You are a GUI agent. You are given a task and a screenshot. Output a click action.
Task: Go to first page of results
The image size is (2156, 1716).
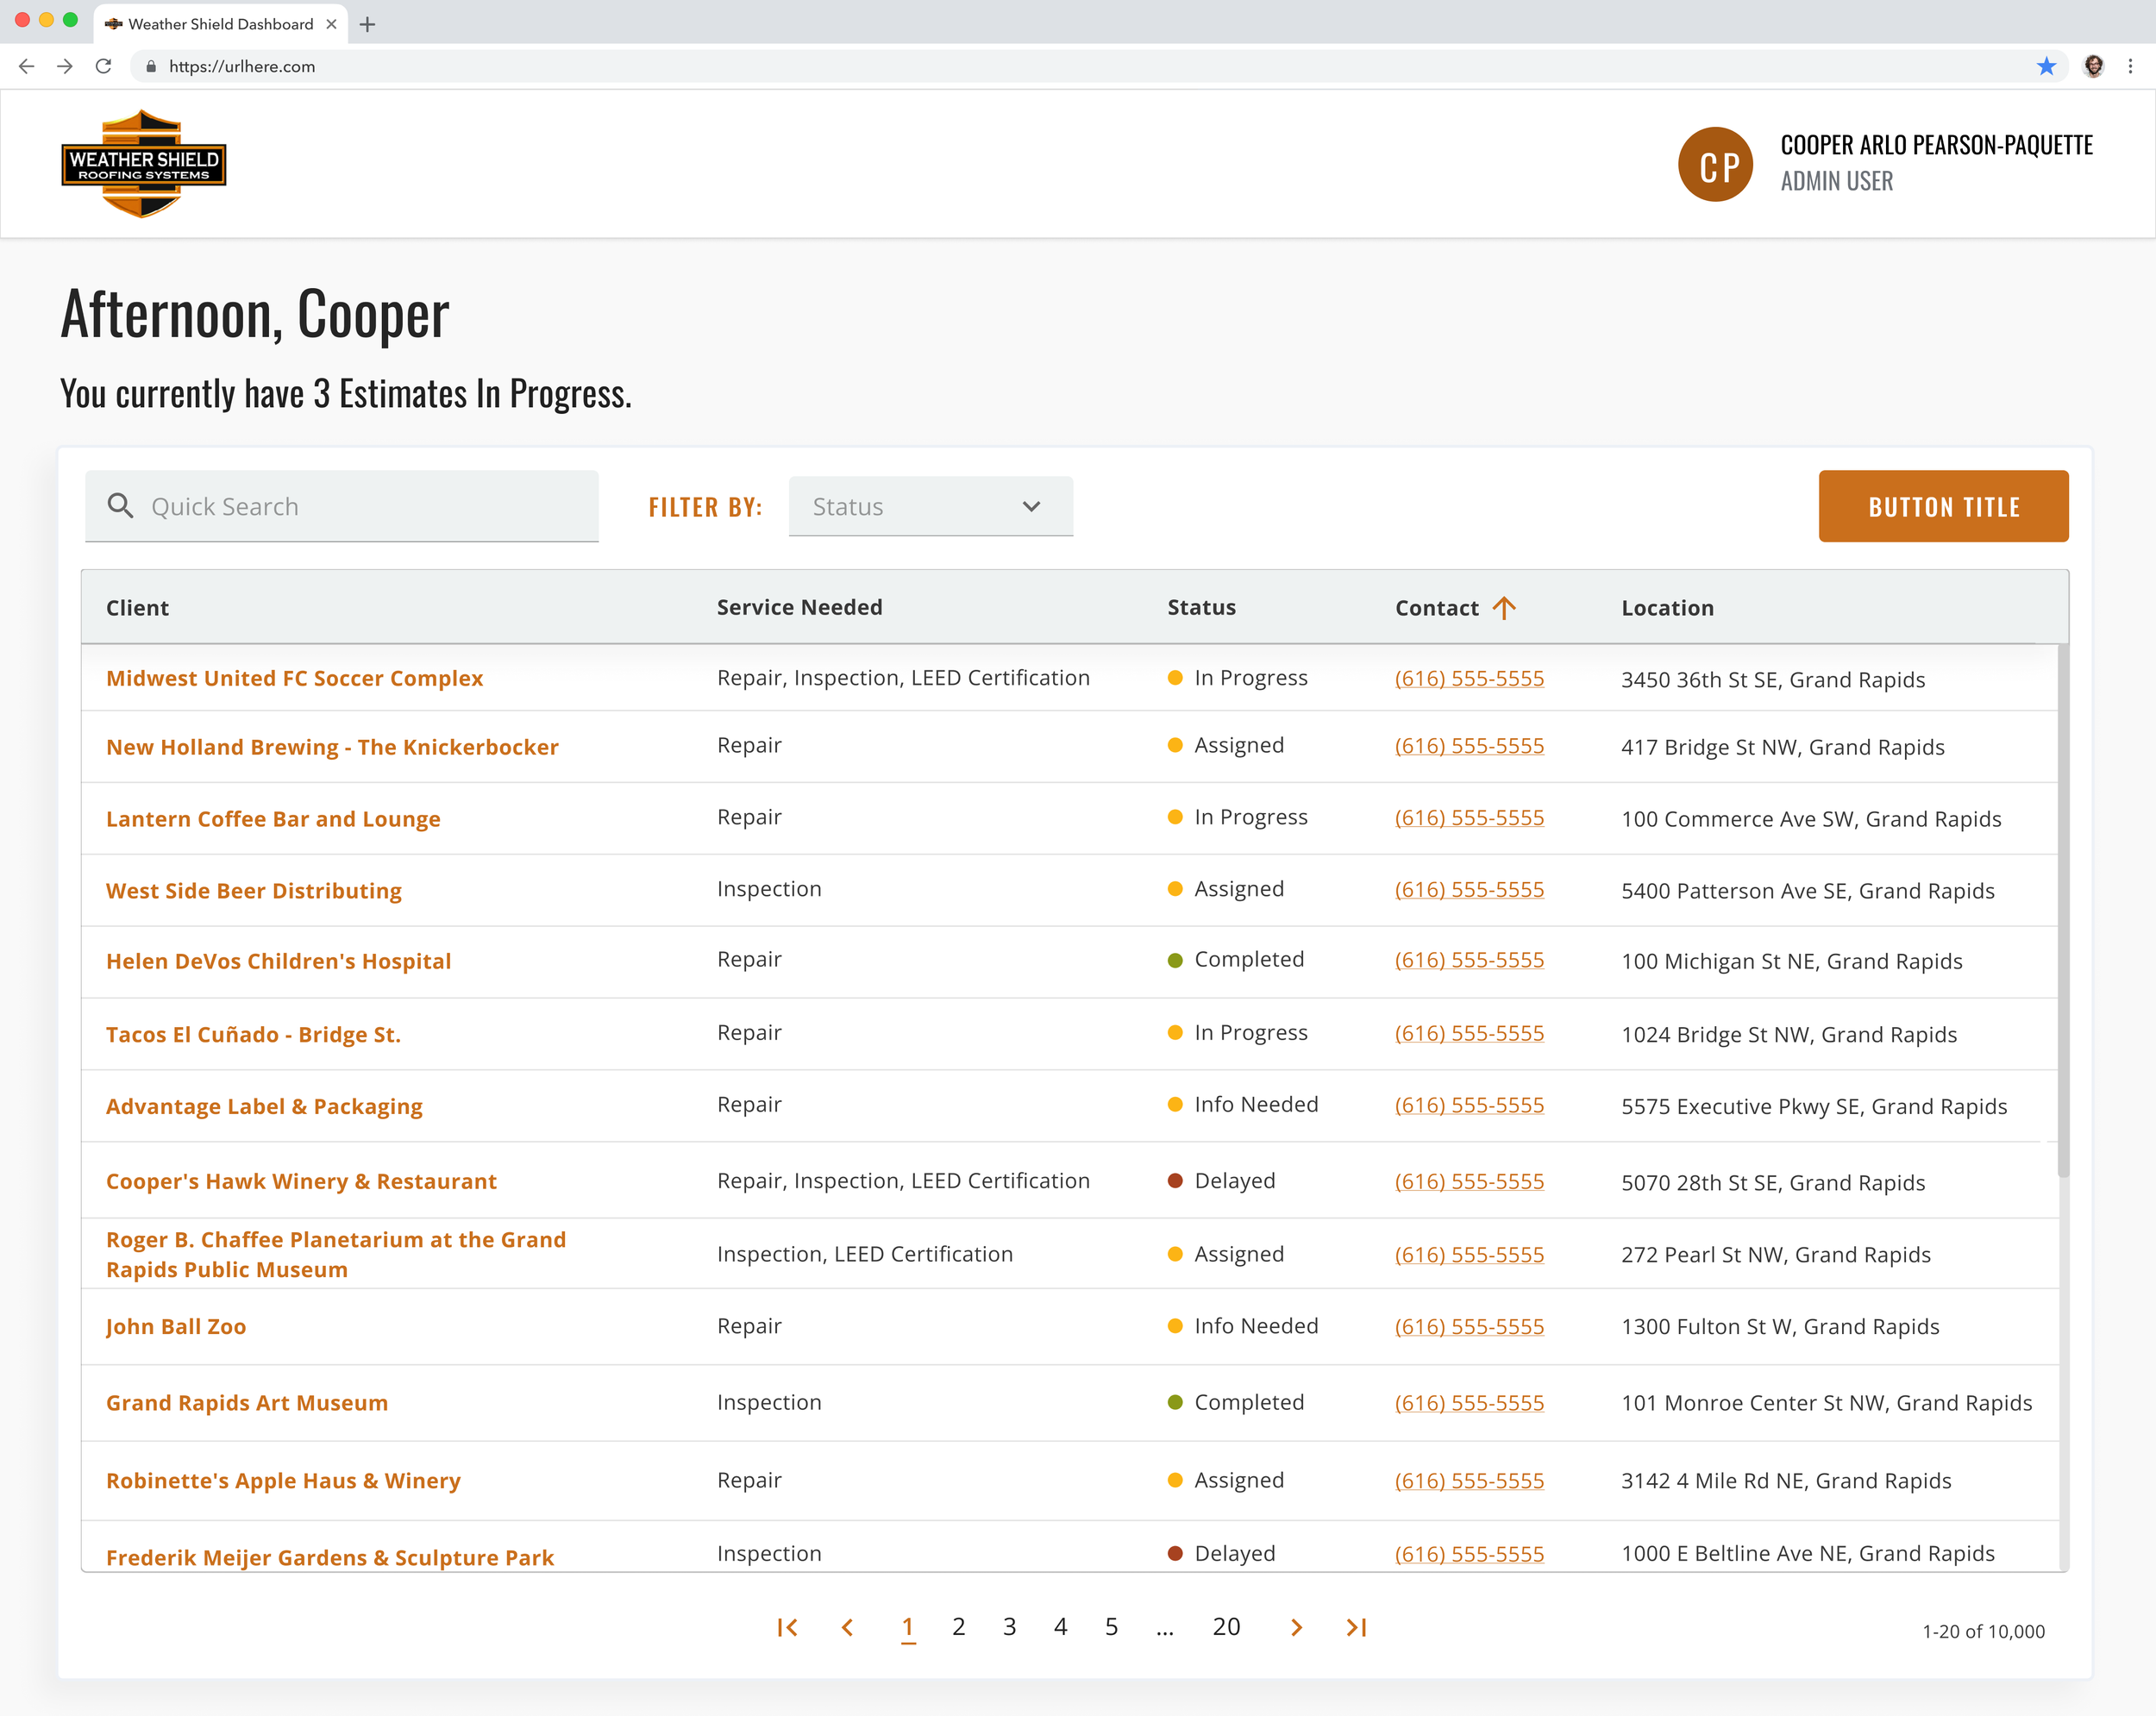tap(788, 1627)
